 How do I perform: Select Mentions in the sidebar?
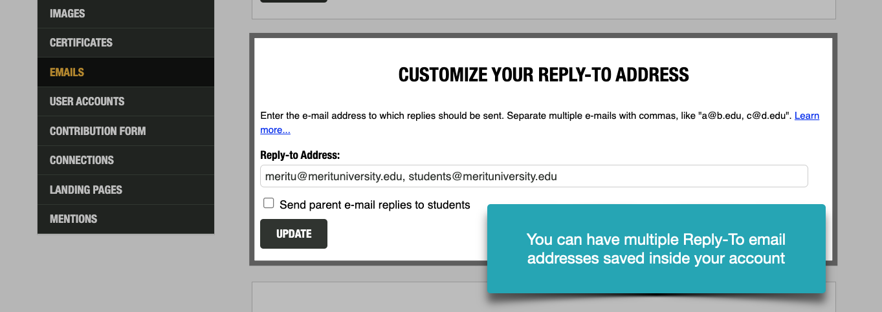73,219
